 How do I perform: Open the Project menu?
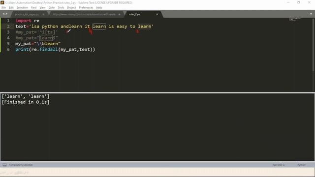(71, 8)
